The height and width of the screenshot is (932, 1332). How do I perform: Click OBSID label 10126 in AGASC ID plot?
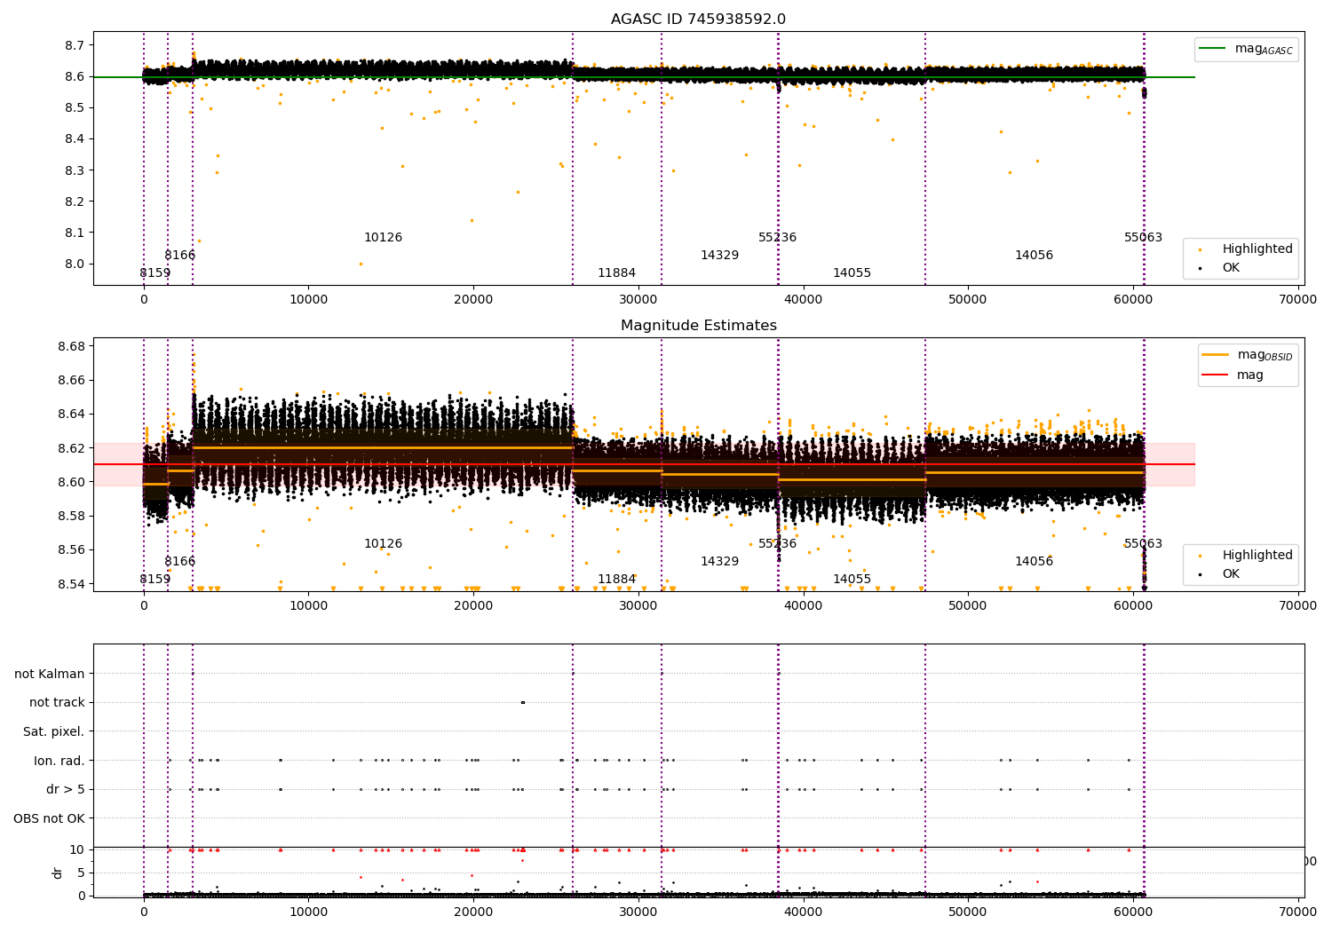[x=383, y=238]
